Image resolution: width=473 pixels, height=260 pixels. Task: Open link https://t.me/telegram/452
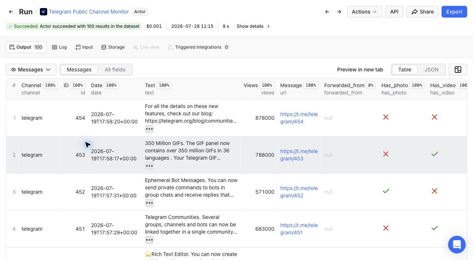coord(299,192)
